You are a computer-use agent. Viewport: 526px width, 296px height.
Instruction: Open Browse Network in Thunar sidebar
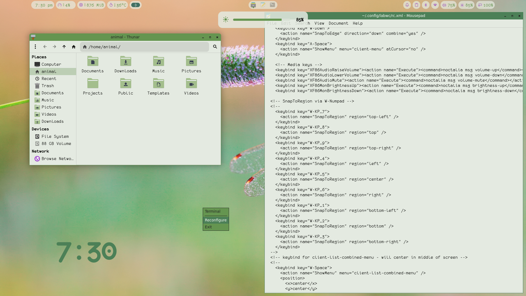[x=53, y=159]
